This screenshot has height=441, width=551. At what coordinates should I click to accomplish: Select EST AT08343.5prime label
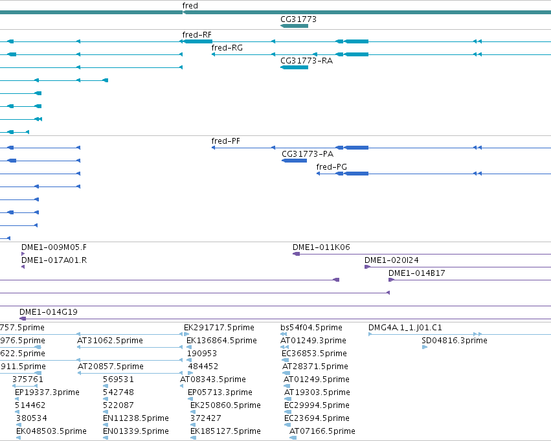pyautogui.click(x=213, y=379)
